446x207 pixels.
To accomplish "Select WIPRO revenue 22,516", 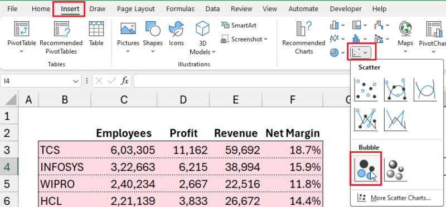I will pos(236,184).
